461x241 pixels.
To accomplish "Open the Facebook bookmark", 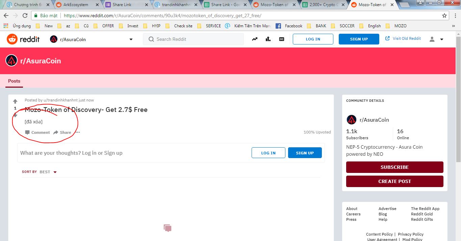I will point(289,26).
